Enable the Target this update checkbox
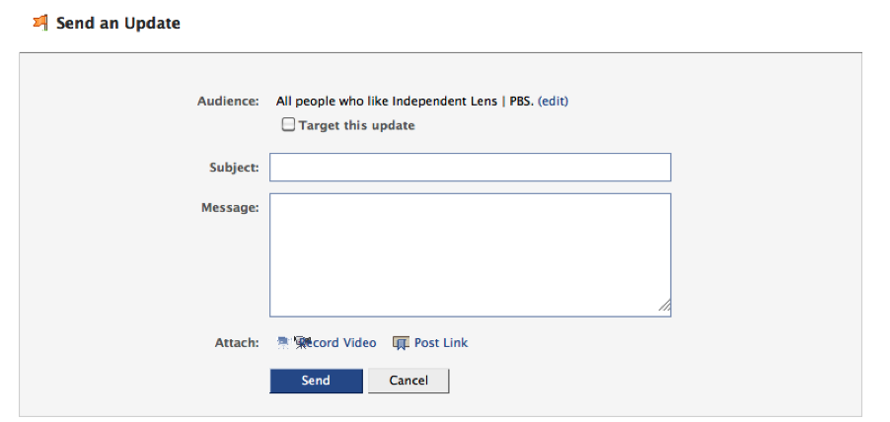Image resolution: width=890 pixels, height=422 pixels. pyautogui.click(x=288, y=125)
